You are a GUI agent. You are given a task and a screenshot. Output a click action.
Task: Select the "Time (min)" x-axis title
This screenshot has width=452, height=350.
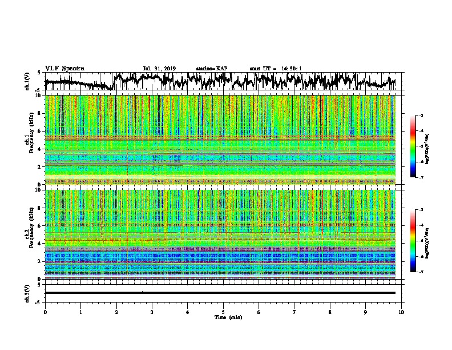tap(228, 317)
